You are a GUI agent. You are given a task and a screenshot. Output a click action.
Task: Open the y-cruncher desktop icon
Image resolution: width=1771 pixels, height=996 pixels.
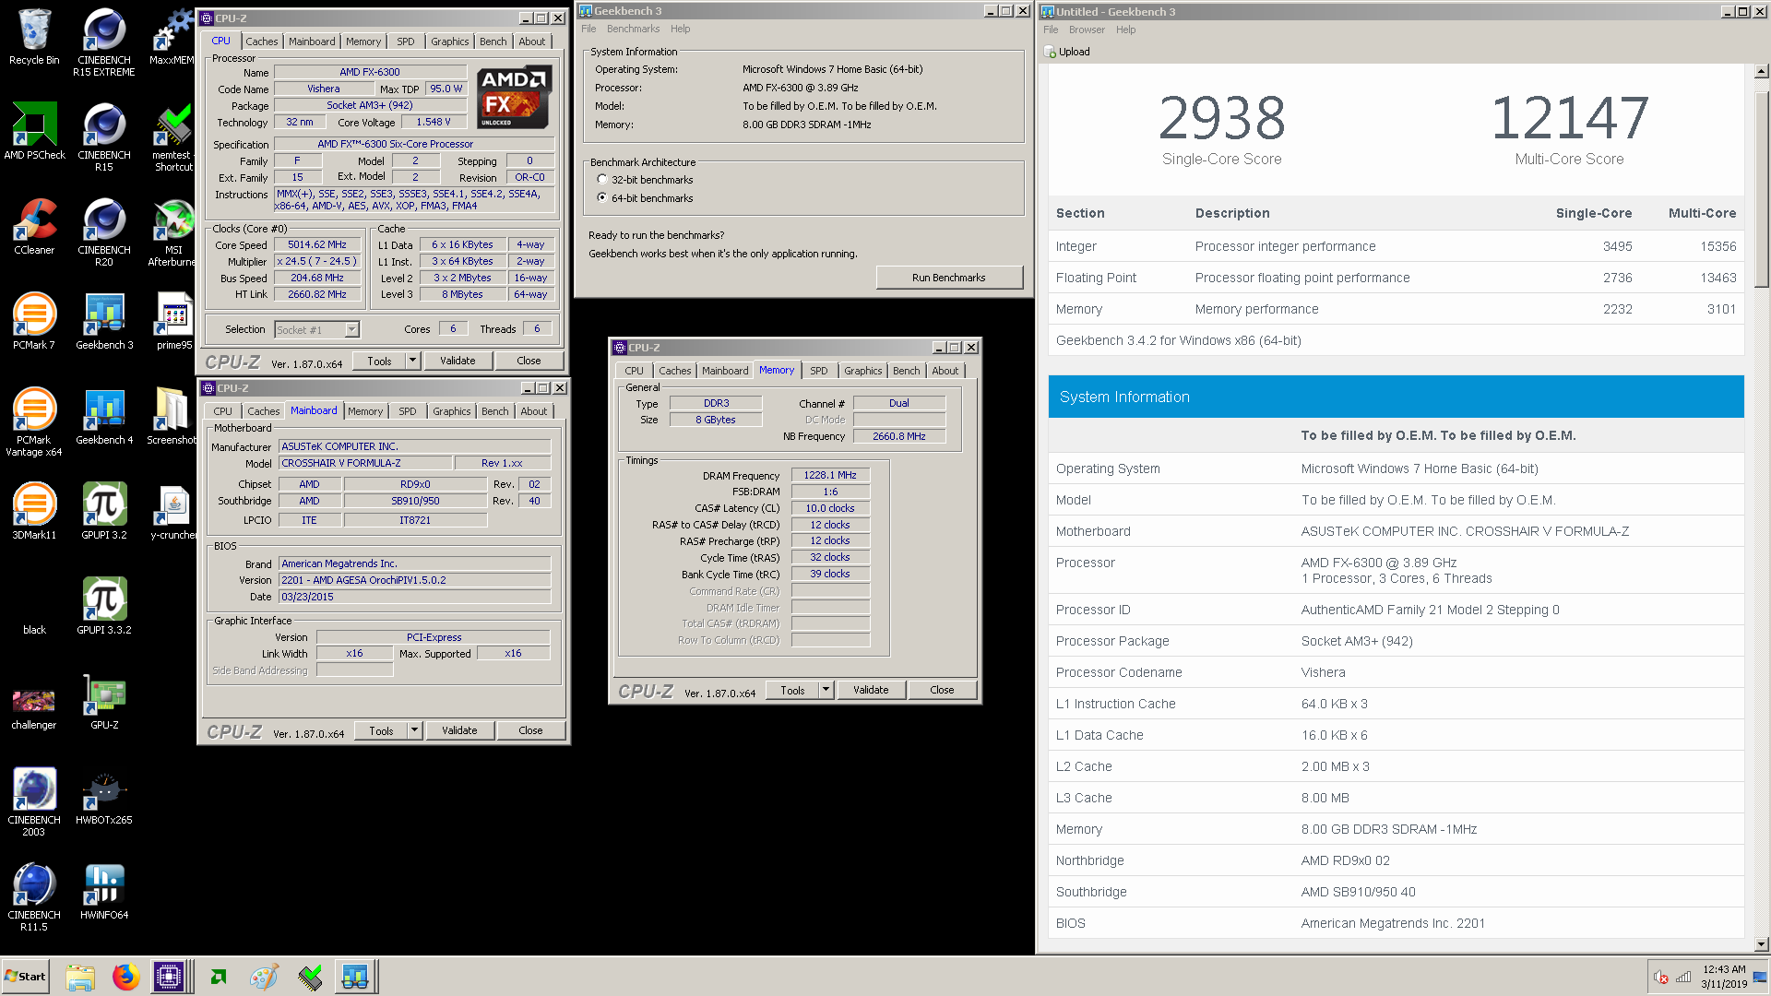pyautogui.click(x=173, y=512)
